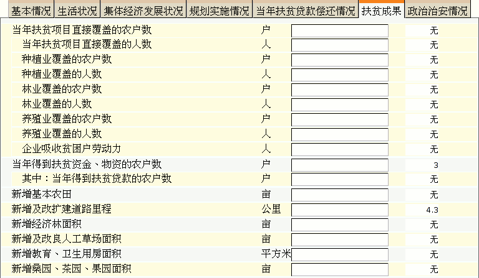Focus the 当年扶贫项目直接覆盖的人数 input box

[x=340, y=45]
